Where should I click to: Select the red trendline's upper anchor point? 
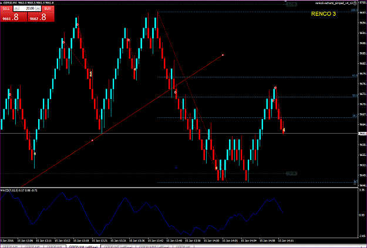pyautogui.click(x=223, y=55)
